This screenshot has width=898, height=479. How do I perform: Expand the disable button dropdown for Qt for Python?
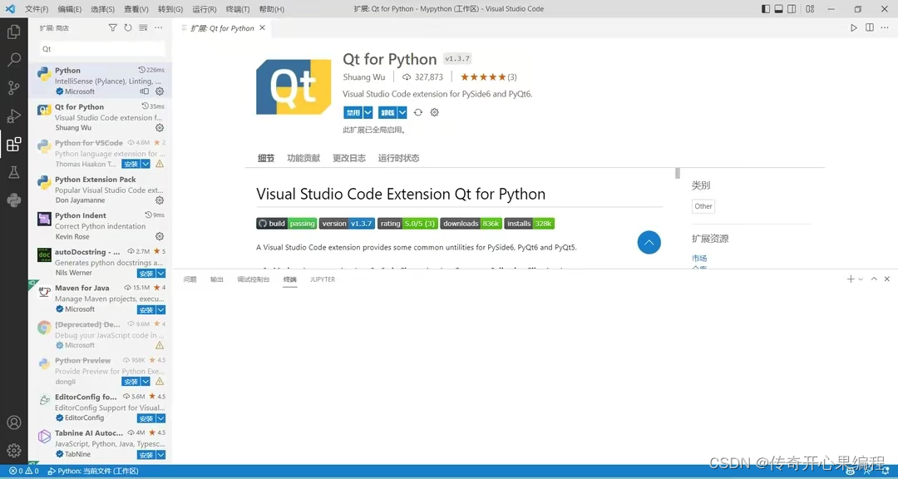pos(368,113)
